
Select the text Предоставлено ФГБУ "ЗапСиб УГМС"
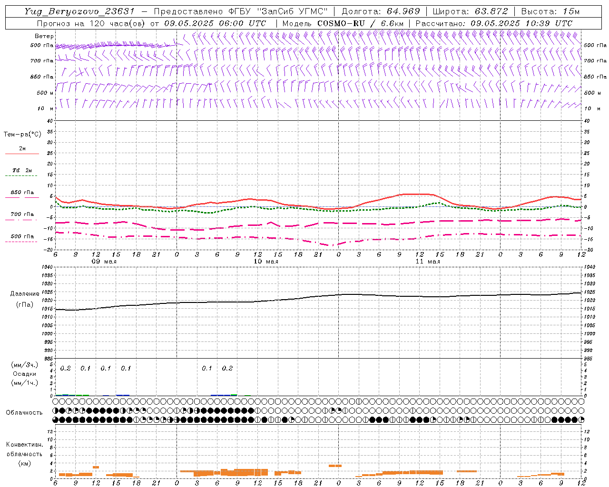242,11
